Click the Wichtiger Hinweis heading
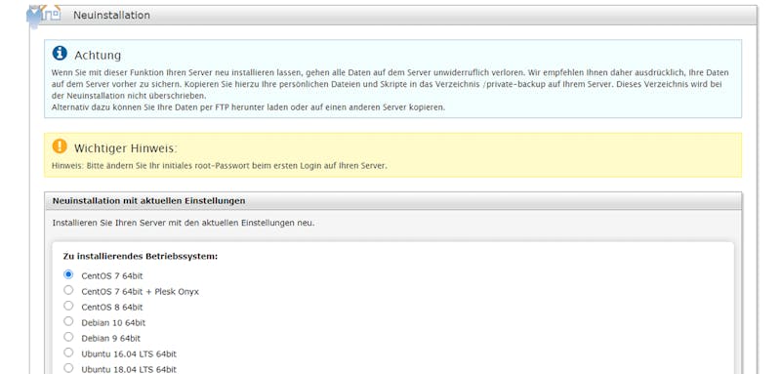 point(126,147)
